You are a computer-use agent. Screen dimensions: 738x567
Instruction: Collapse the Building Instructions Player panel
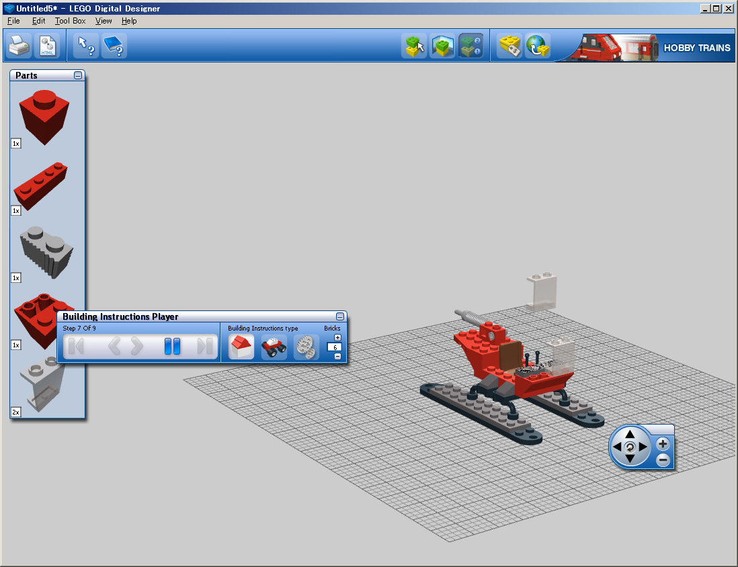click(x=340, y=316)
